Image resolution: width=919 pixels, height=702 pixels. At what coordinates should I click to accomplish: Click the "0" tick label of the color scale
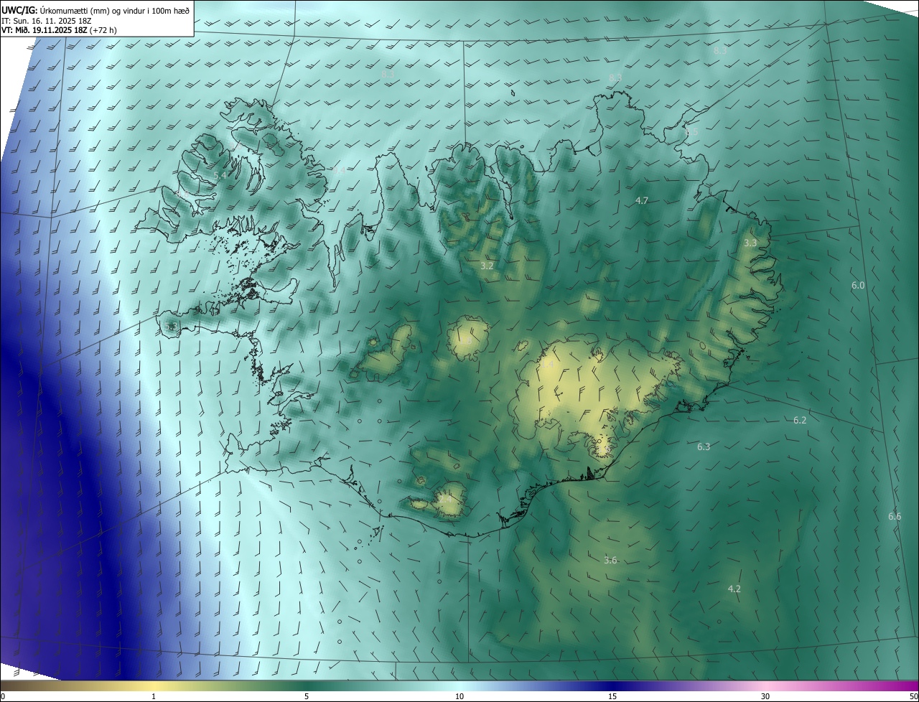(3, 696)
